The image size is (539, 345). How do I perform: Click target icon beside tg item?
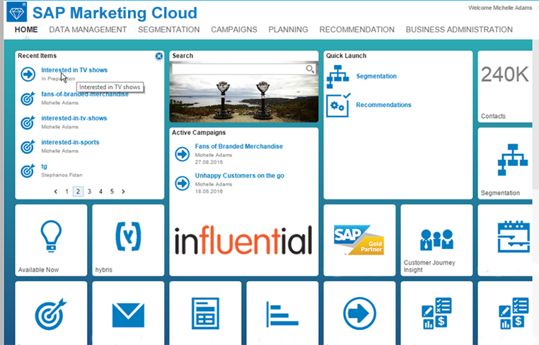click(28, 170)
